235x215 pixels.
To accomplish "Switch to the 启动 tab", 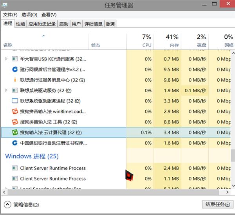I will pyautogui.click(x=64, y=24).
